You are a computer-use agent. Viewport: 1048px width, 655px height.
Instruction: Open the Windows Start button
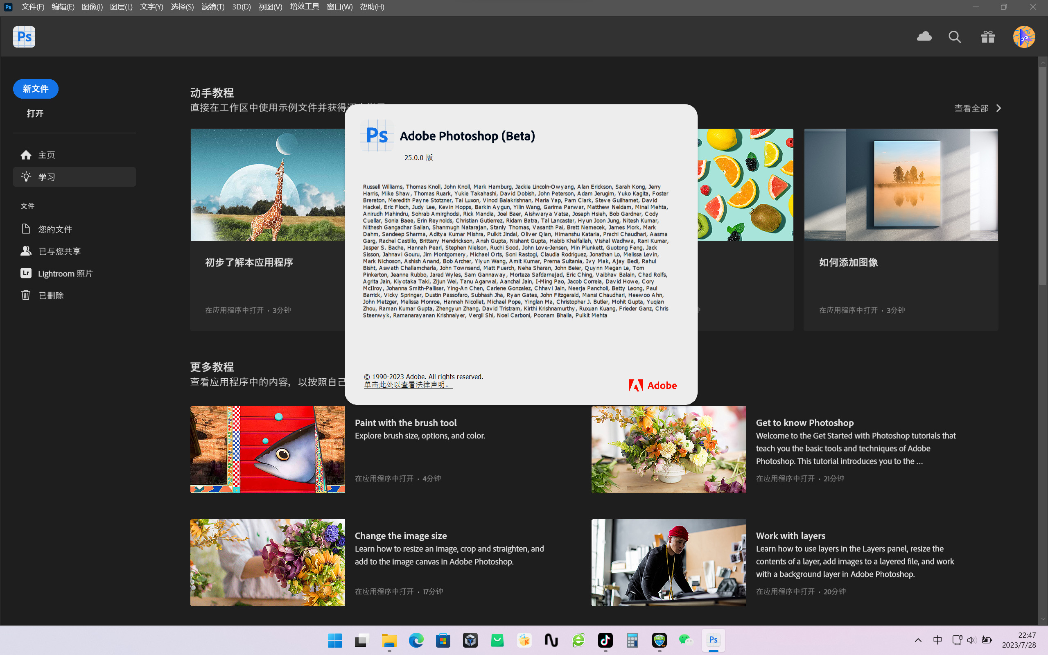[335, 640]
